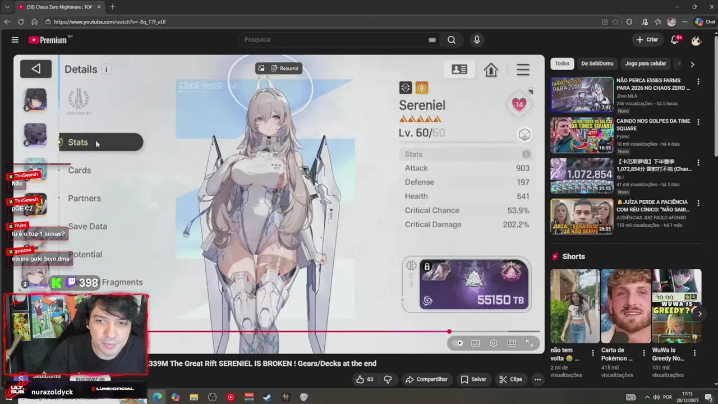Open the YouTube guide hamburger menu
Screen dimensions: 718x404
[15, 40]
